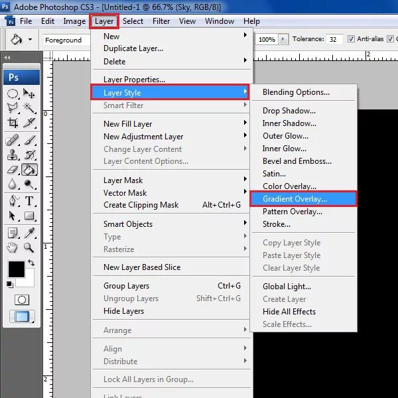Viewport: 398px width, 398px height.
Task: Select the Eyedropper tool
Action: click(29, 233)
